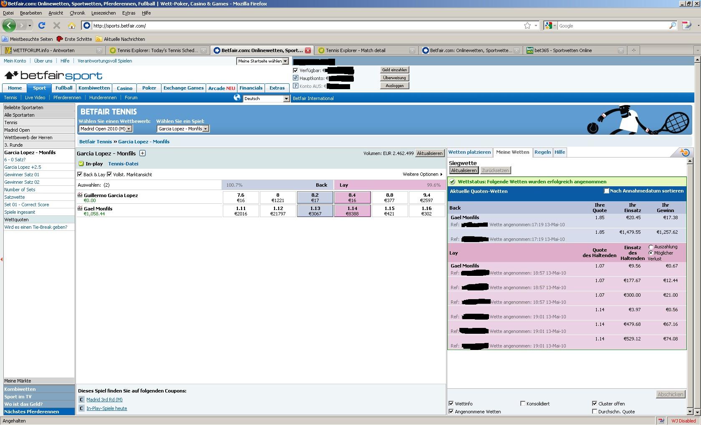This screenshot has height=425, width=701.
Task: Close the active Betfair tab
Action: tap(308, 50)
